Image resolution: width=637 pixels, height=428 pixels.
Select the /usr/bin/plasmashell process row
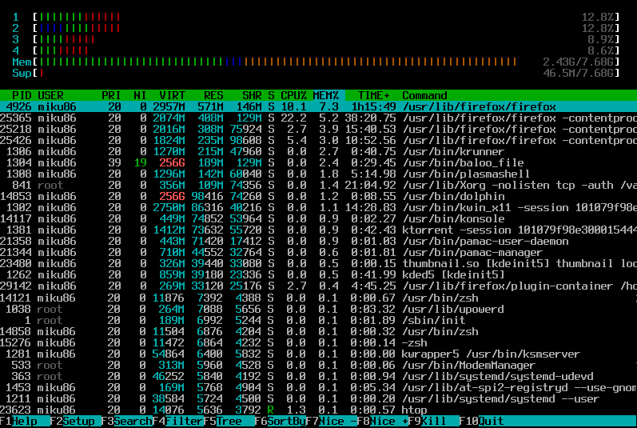318,174
